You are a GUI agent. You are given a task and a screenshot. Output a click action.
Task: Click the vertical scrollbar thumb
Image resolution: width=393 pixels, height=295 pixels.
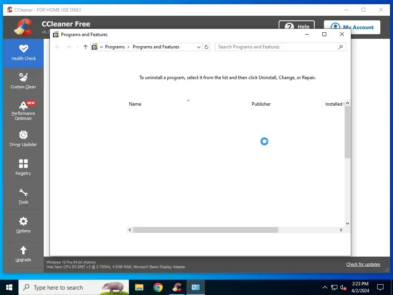coord(347,132)
